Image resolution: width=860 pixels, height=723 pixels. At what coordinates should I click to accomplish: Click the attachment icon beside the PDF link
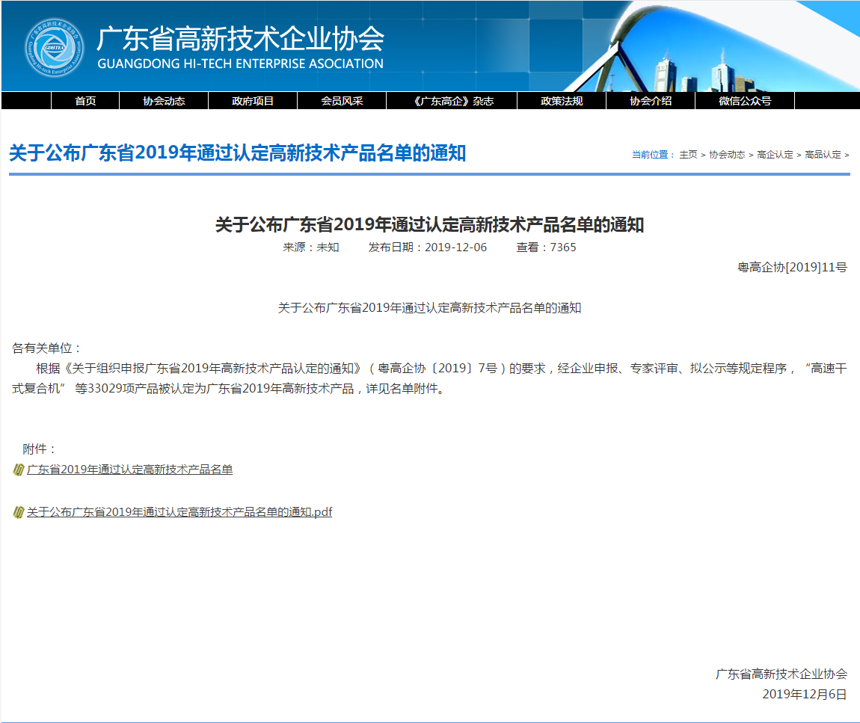[x=19, y=512]
